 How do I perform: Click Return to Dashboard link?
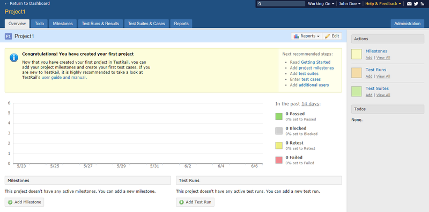[x=27, y=4]
